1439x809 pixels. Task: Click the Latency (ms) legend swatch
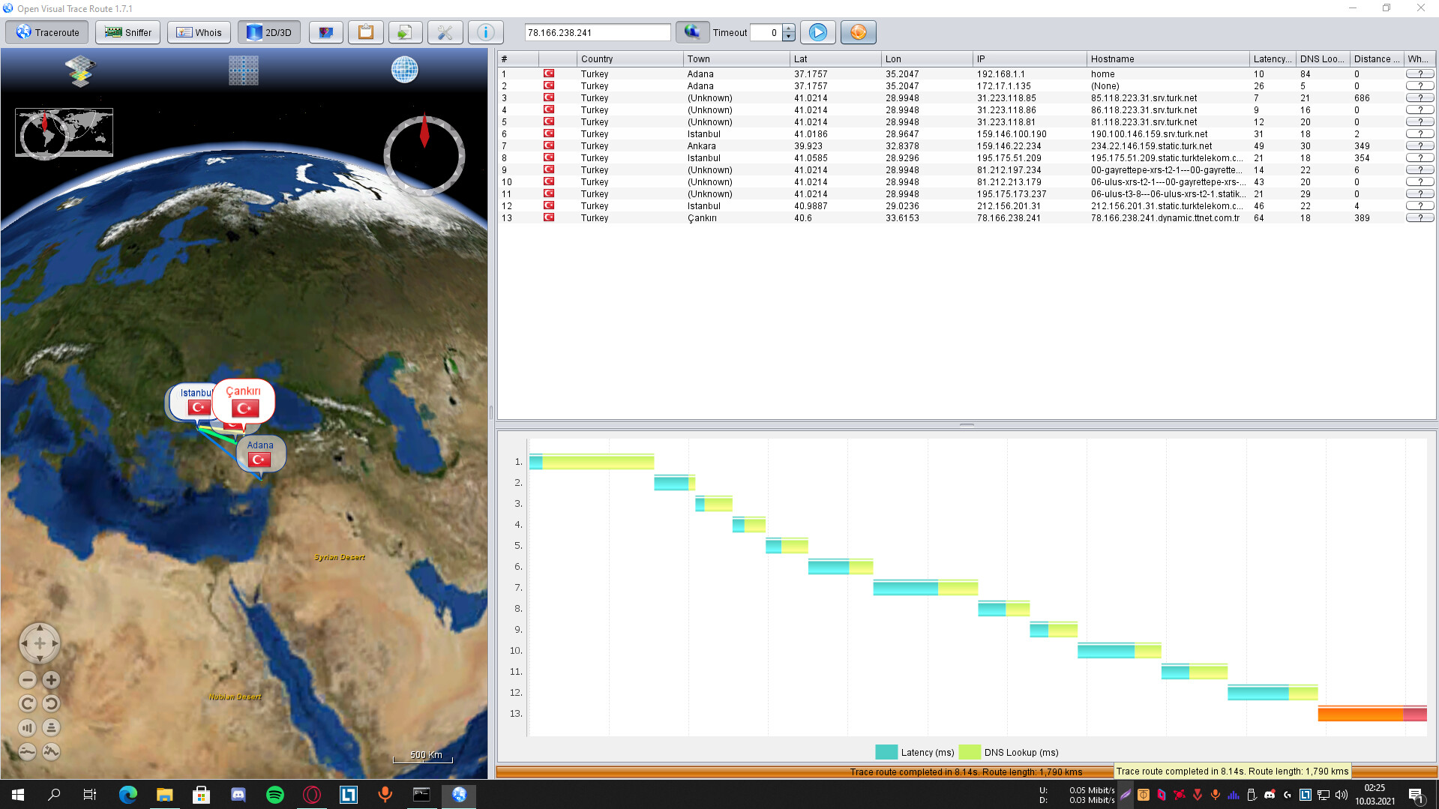pyautogui.click(x=886, y=752)
